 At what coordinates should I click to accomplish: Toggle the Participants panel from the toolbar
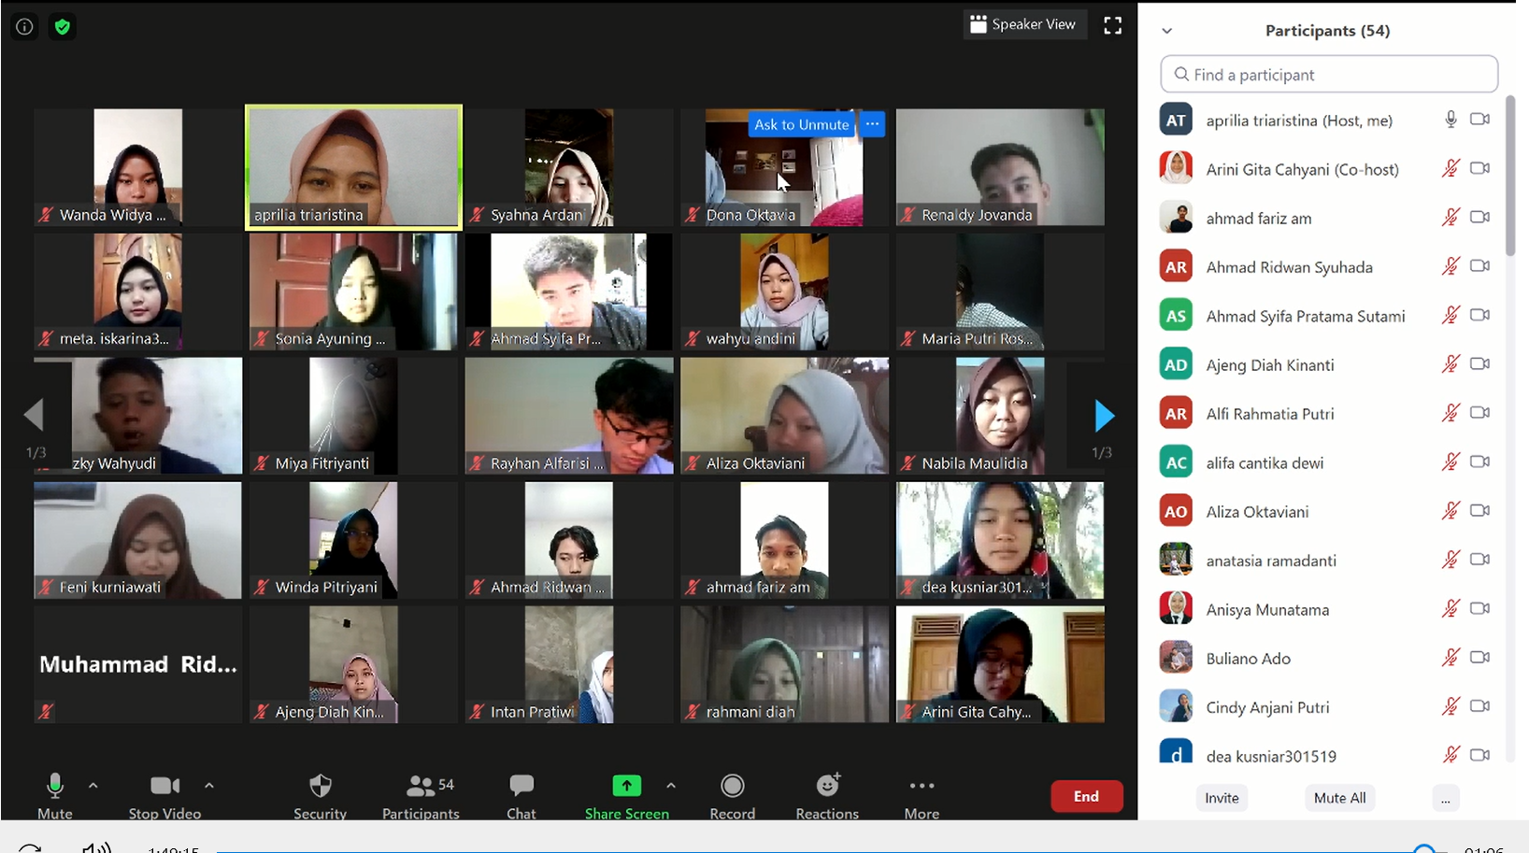421,795
